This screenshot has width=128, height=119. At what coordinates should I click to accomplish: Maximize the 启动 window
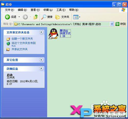[120, 4]
